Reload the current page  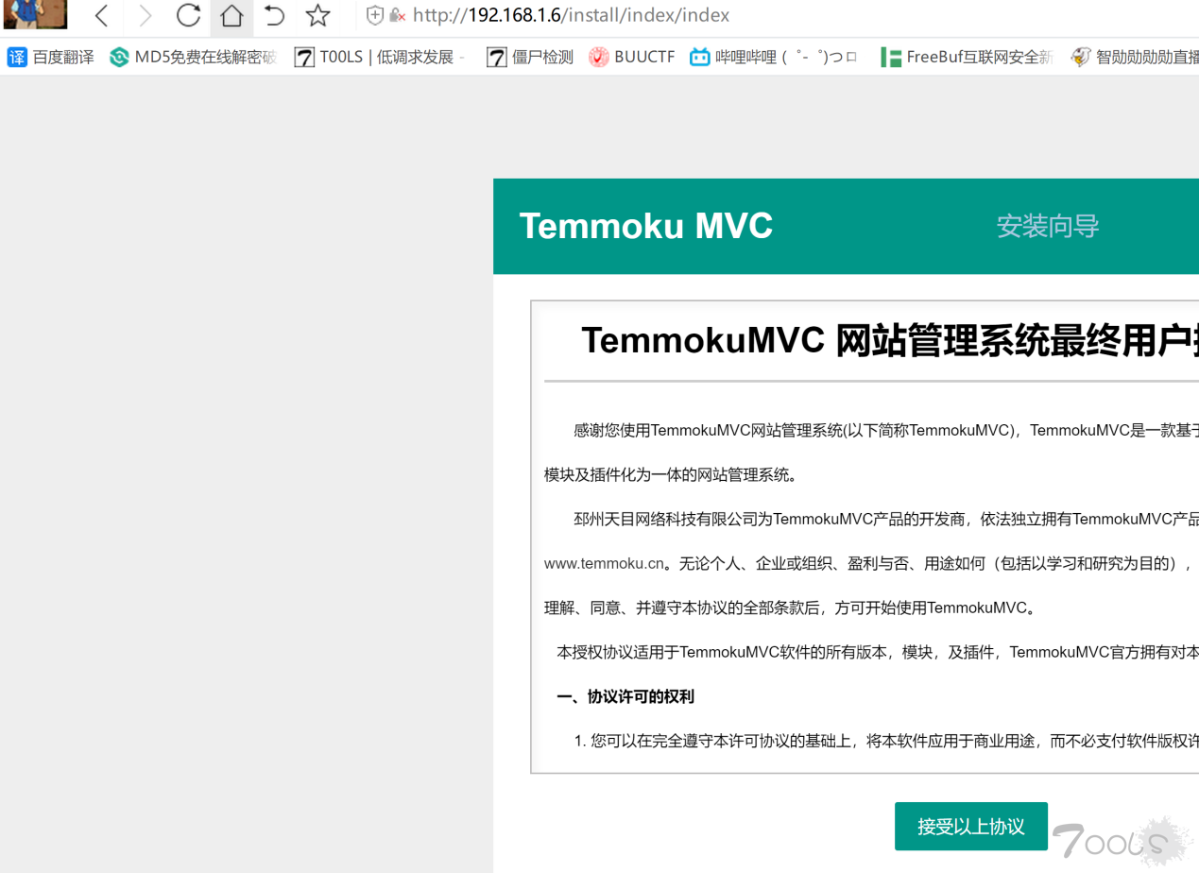point(188,15)
